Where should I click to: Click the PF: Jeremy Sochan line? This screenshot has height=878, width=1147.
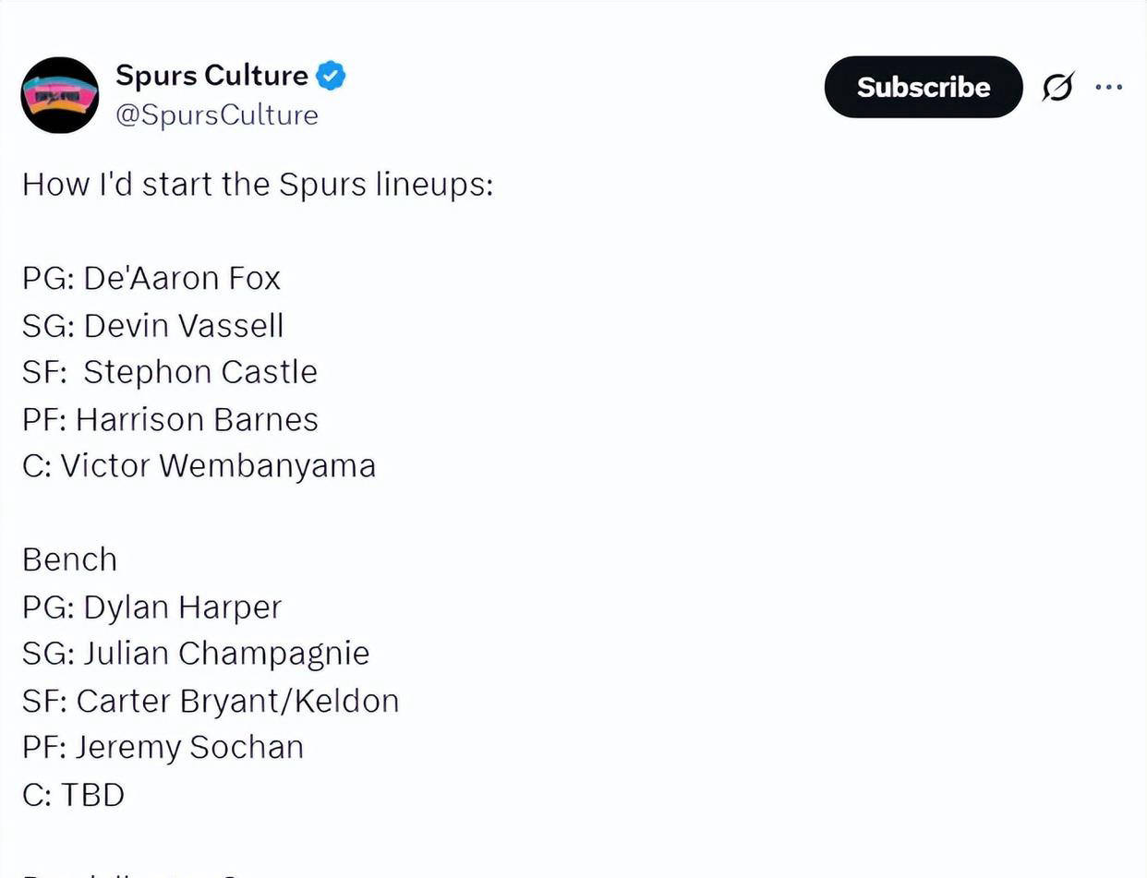click(x=163, y=747)
